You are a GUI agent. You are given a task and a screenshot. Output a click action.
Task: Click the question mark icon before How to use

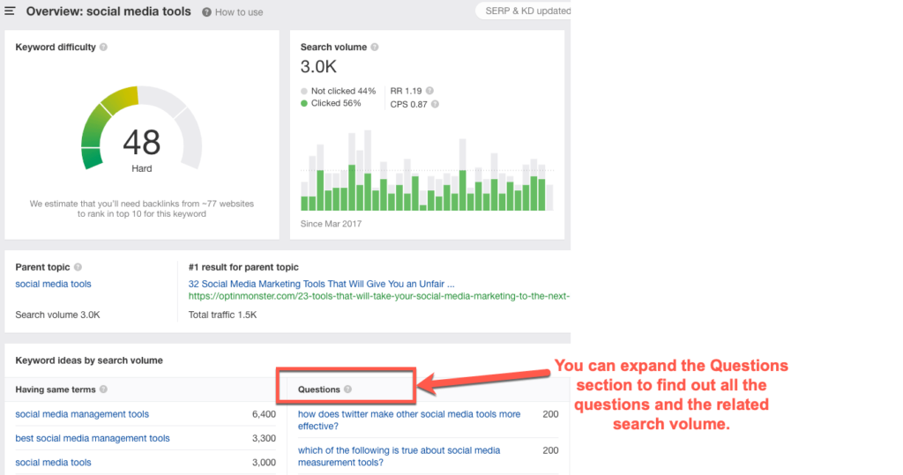click(x=206, y=12)
